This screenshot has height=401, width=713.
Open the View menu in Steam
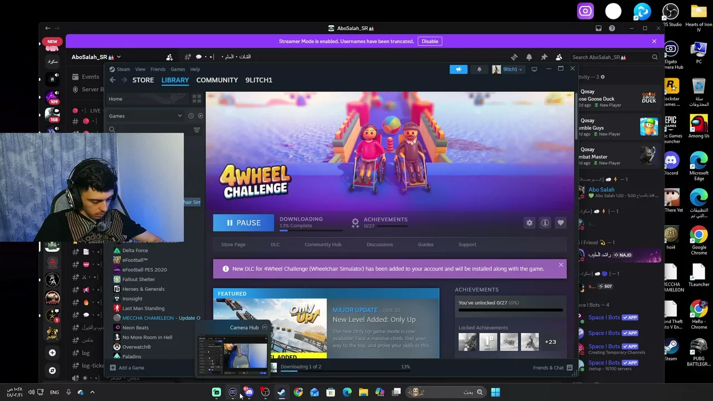[x=140, y=70]
